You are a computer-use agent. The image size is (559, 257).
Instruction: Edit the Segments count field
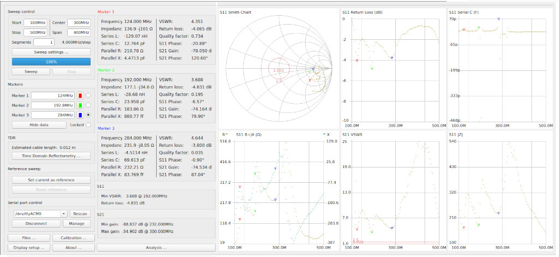[x=44, y=43]
